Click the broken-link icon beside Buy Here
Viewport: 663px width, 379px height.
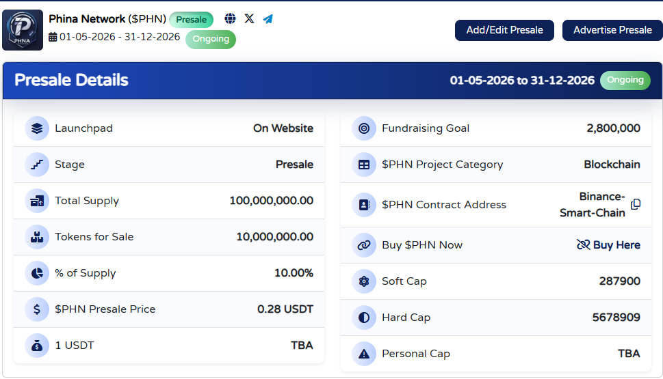pos(583,244)
